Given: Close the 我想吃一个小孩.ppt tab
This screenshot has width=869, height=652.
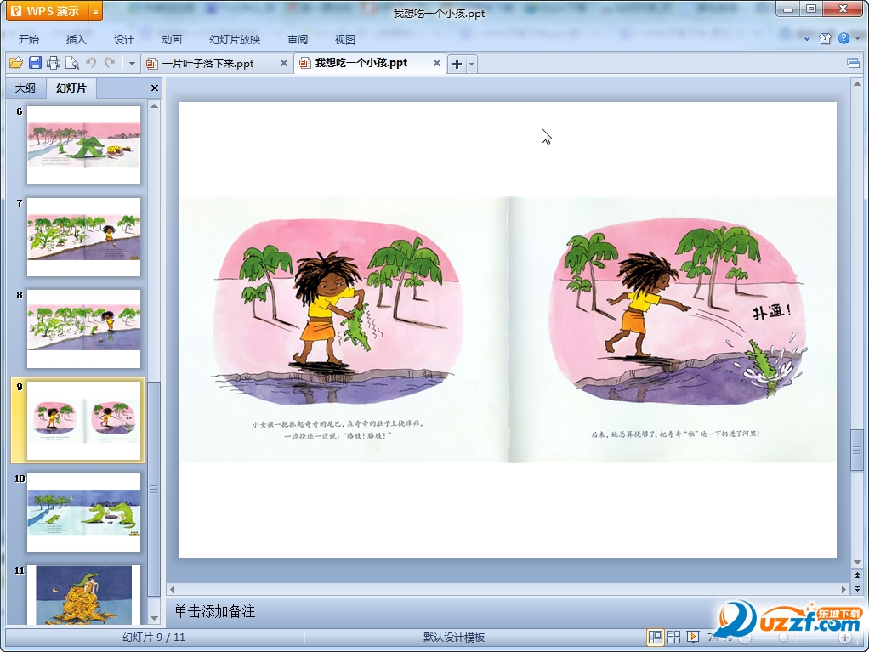Looking at the screenshot, I should (x=437, y=63).
